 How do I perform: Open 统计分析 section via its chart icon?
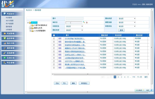coord(5,43)
